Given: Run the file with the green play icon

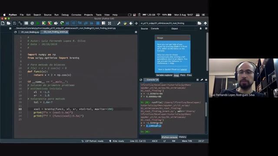Looking at the screenshot, I should [38, 23].
